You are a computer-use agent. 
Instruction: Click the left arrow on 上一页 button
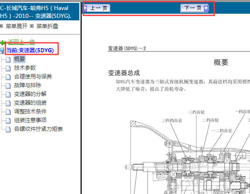(x=86, y=8)
